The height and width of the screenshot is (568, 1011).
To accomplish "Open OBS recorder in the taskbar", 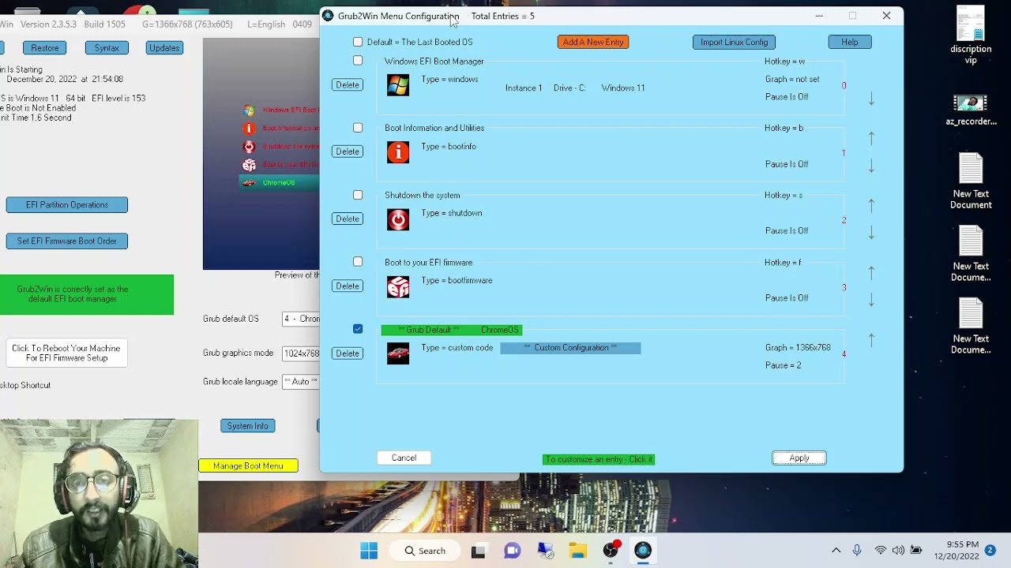I will 611,550.
